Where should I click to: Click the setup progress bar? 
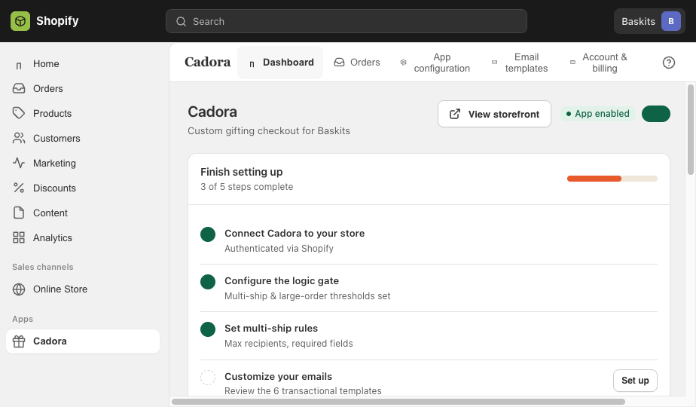[x=612, y=179]
